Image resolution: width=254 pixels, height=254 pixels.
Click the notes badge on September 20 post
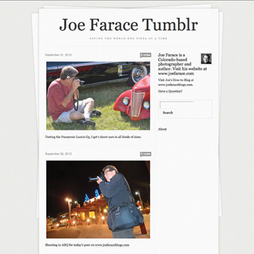tap(146, 154)
